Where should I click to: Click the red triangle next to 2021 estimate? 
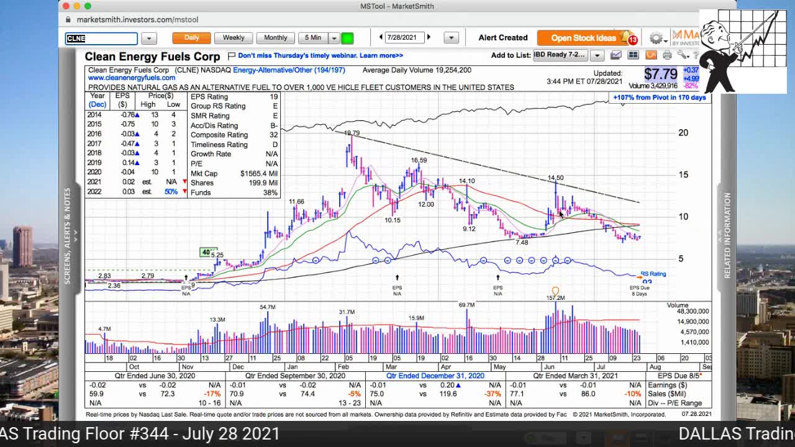(184, 182)
